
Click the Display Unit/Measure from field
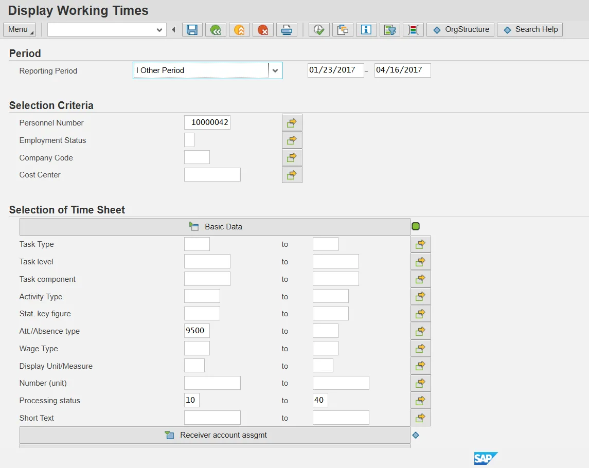pyautogui.click(x=194, y=366)
